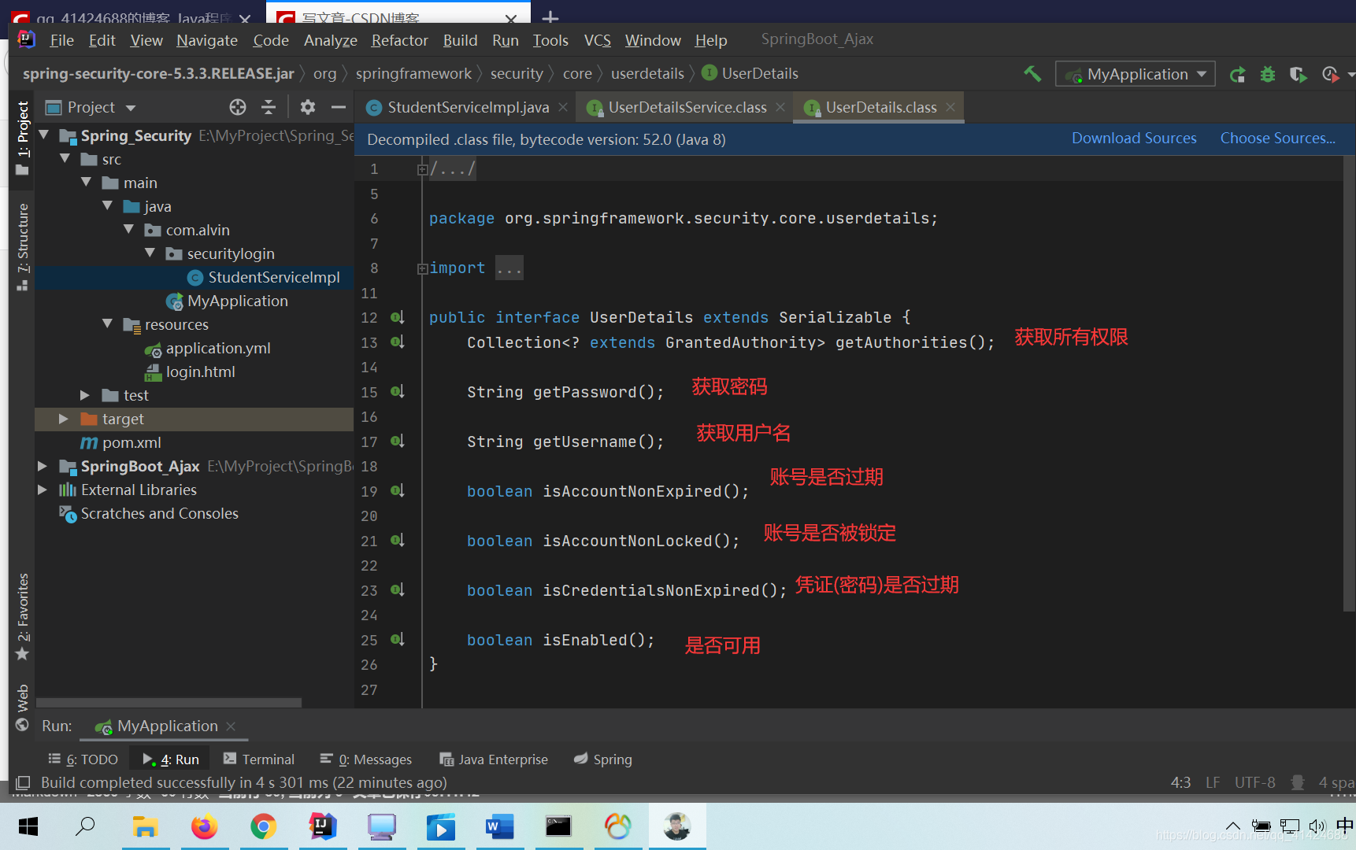Open the VCS menu

597,40
